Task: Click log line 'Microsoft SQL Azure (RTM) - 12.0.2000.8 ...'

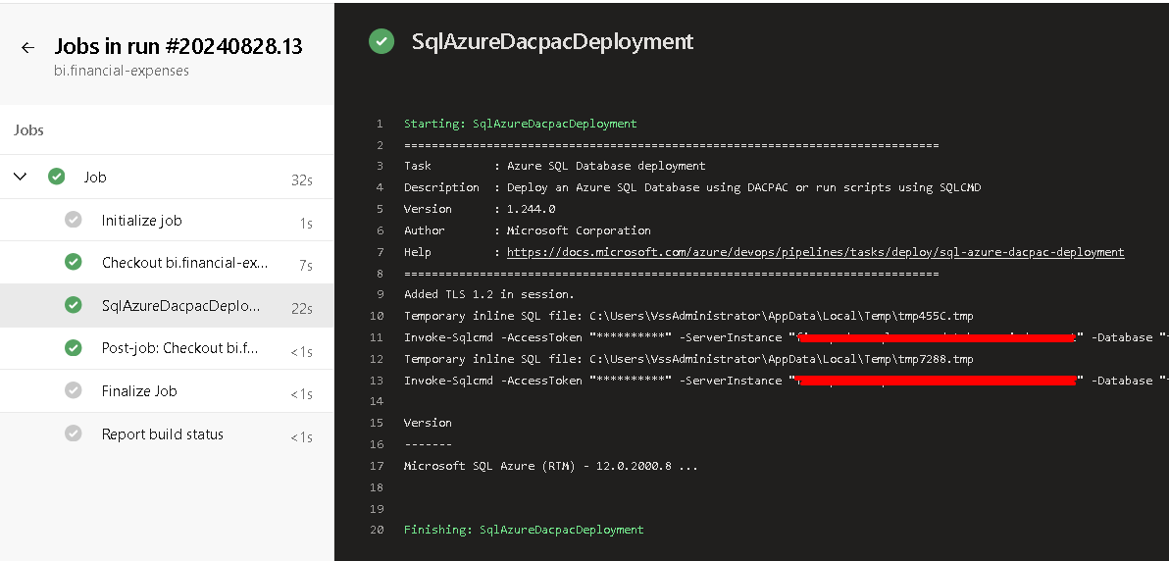Action: 551,466
